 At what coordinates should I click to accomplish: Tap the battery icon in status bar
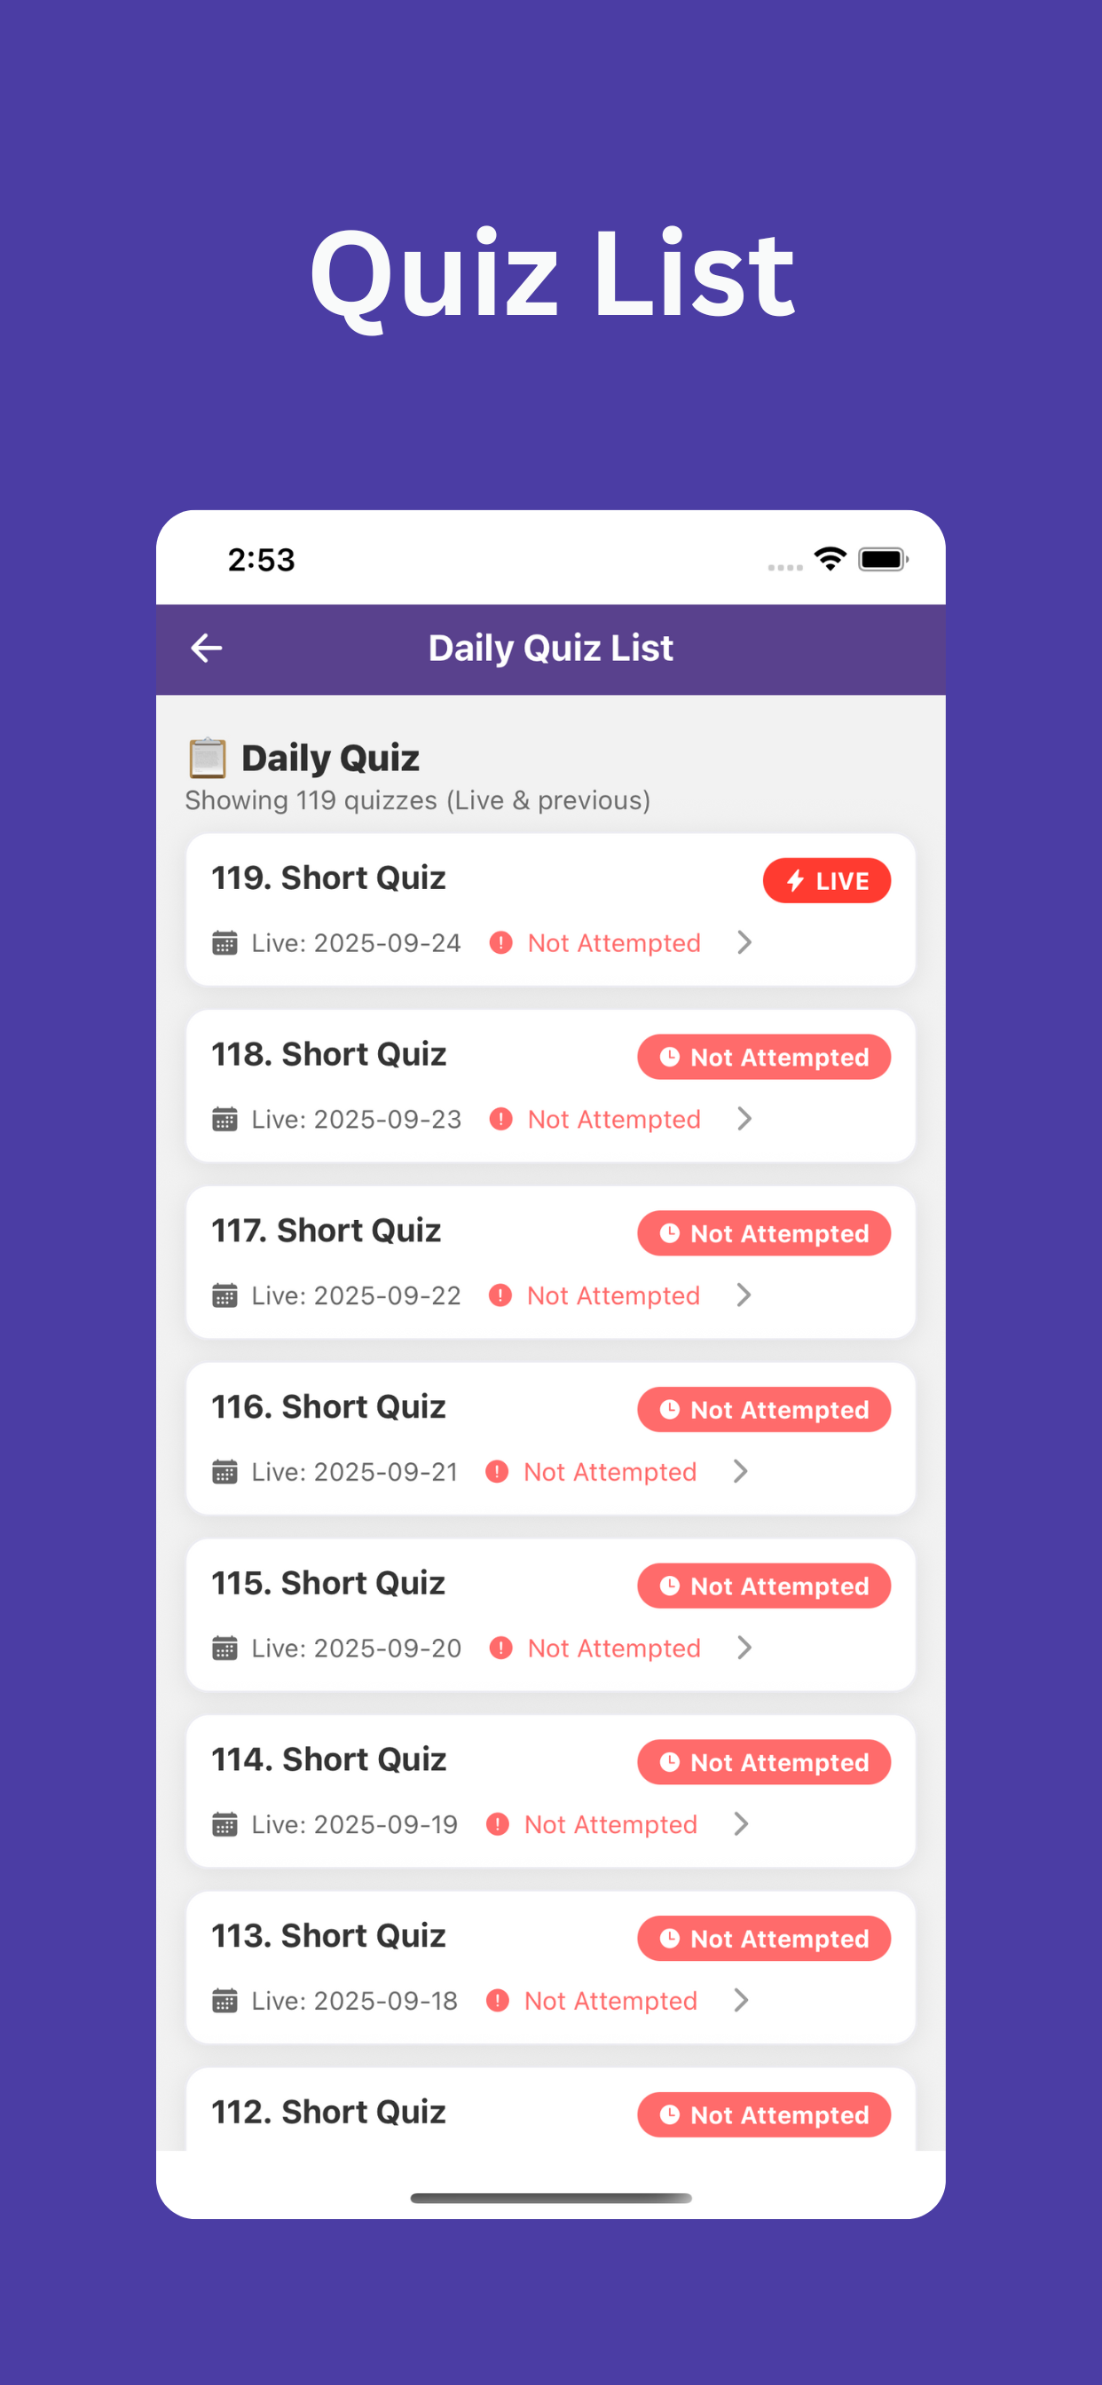point(883,558)
